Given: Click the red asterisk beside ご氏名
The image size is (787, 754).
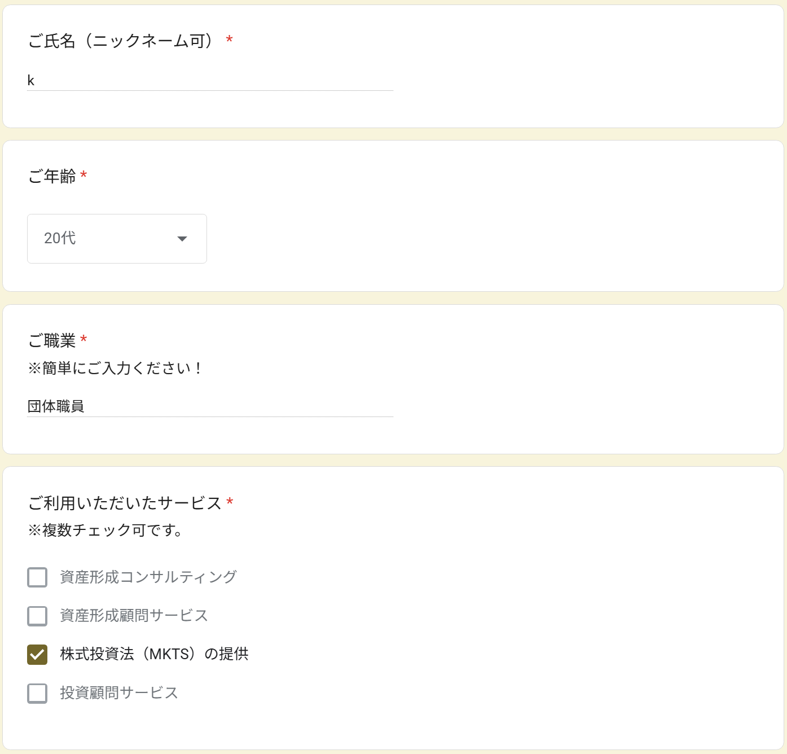Looking at the screenshot, I should pos(230,40).
